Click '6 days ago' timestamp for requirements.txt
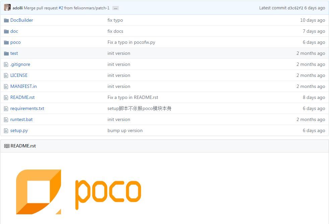Viewport: 329px width, 224px height. 314,108
